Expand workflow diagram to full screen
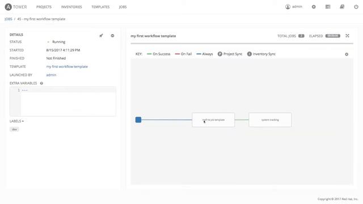Image resolution: width=363 pixels, height=204 pixels. click(x=347, y=36)
